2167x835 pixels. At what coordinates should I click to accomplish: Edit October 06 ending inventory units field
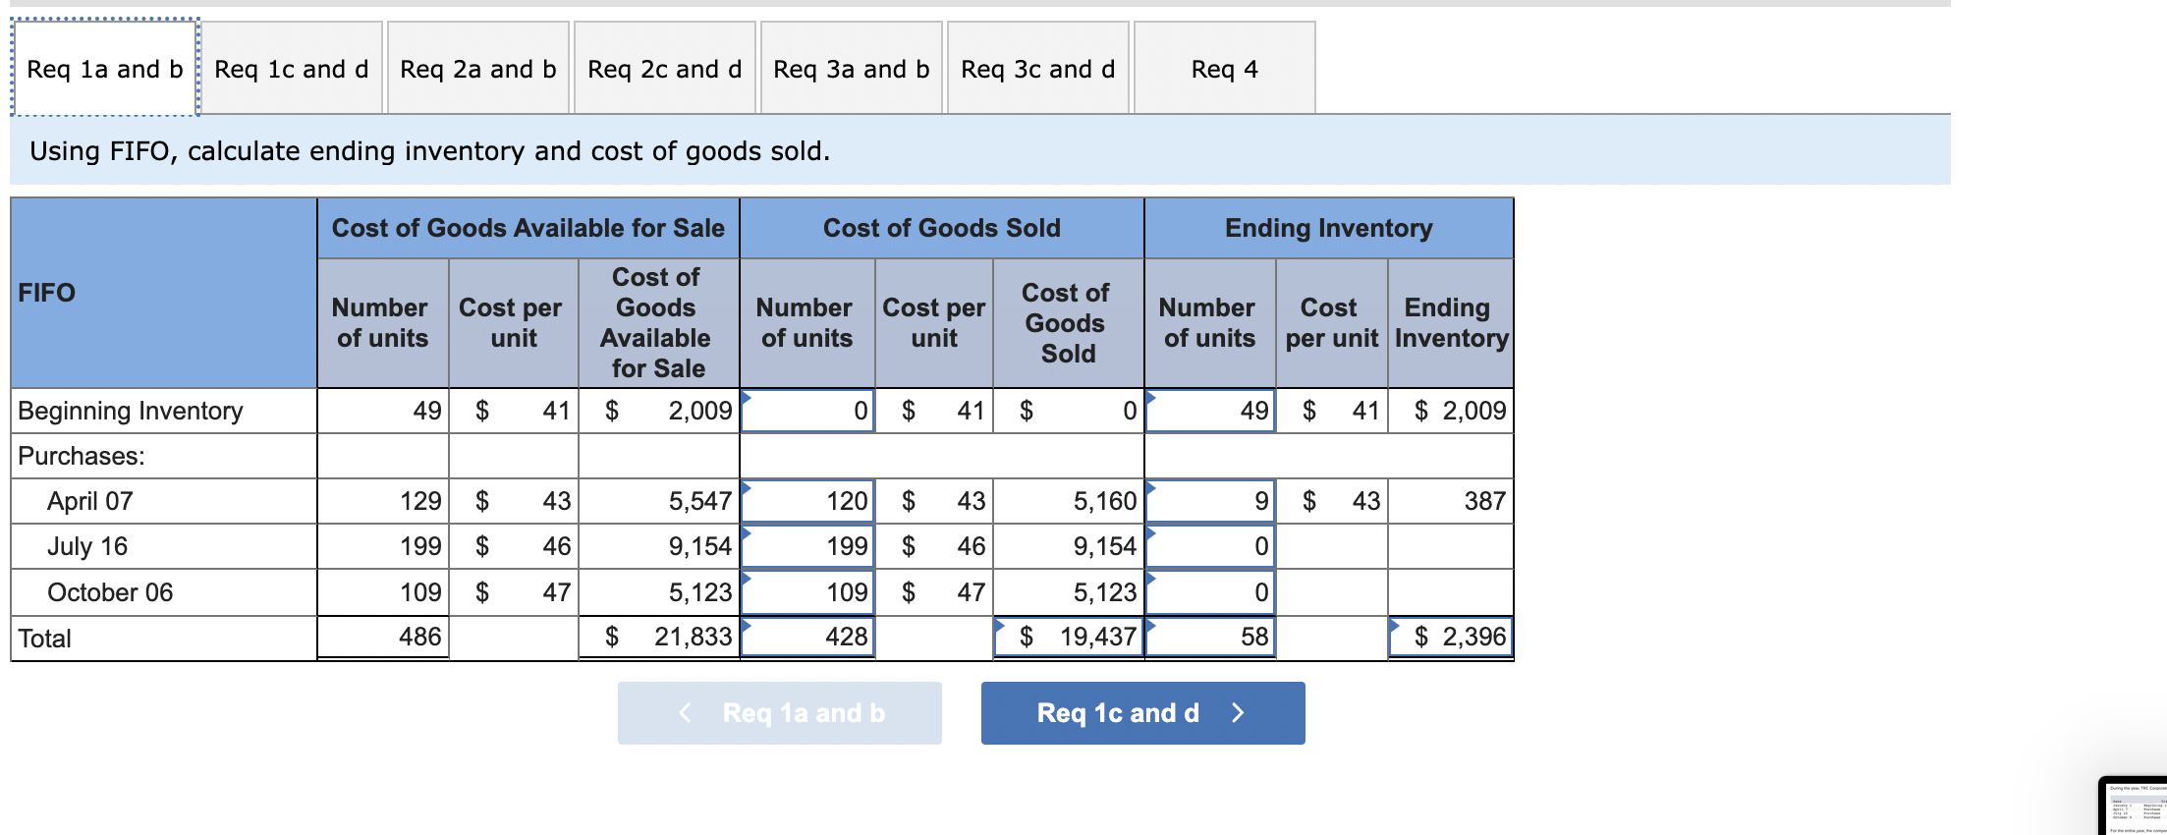tap(1210, 592)
